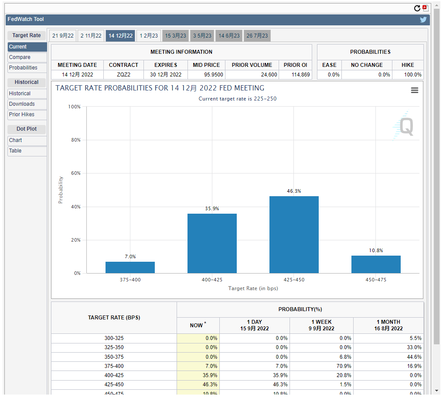Open Probabilities under Target Rate
443x402 pixels.
(27, 68)
